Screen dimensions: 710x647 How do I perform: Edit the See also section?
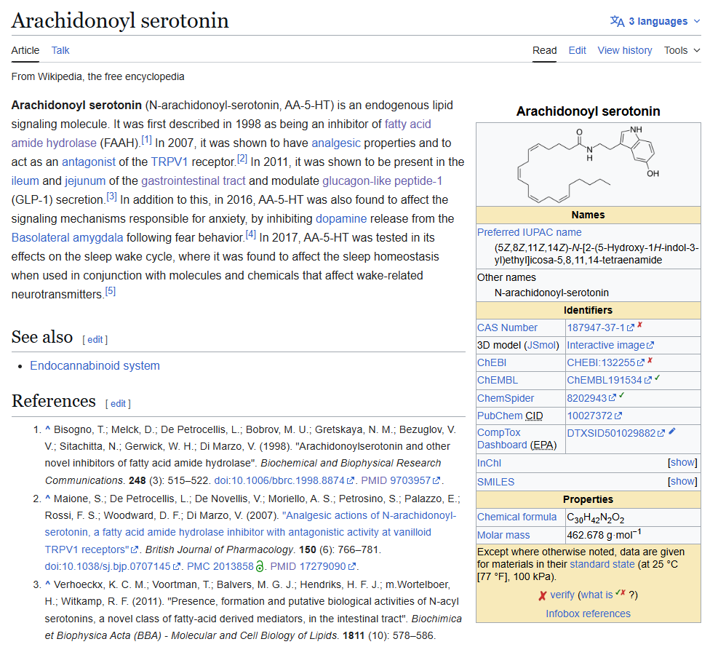95,340
